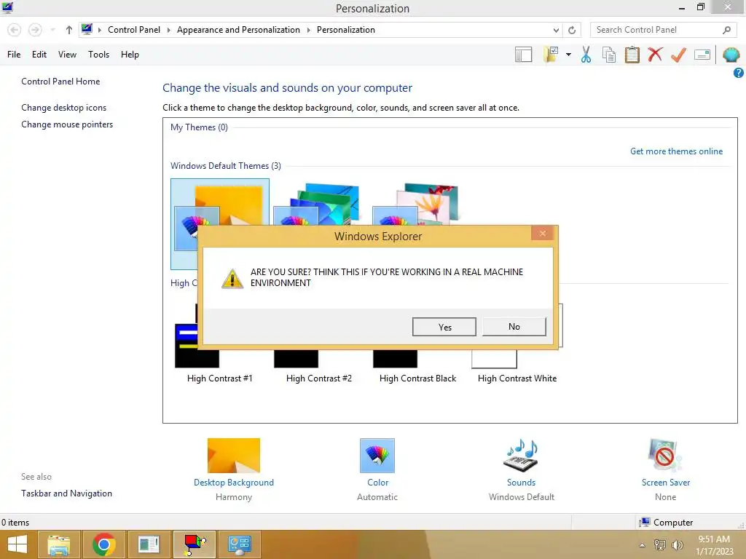This screenshot has width=746, height=559.
Task: Click the Windows Start button
Action: click(x=17, y=544)
